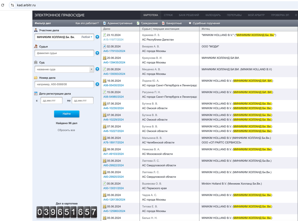The image size is (298, 221).
Task: Open the Проверка ЭП tab
Action: coord(280,15)
